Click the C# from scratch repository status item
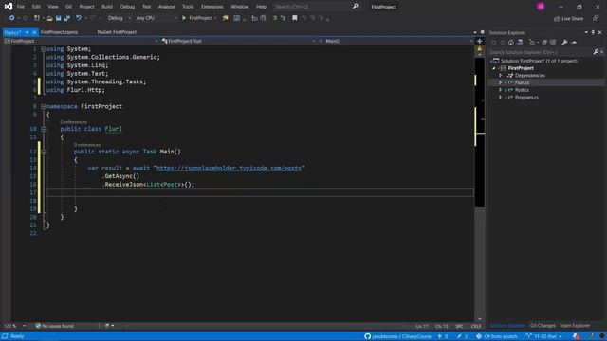 497,336
